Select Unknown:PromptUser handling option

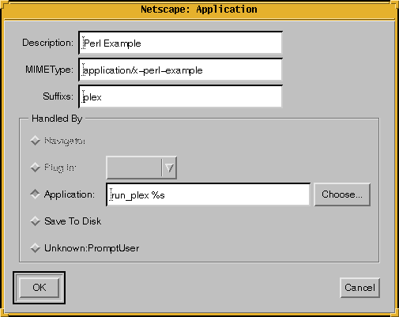(85, 248)
